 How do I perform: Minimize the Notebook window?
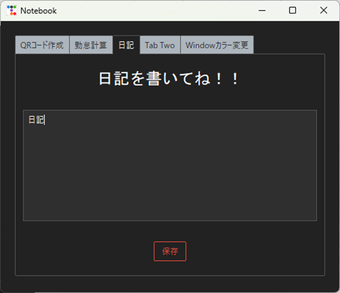[x=262, y=10]
